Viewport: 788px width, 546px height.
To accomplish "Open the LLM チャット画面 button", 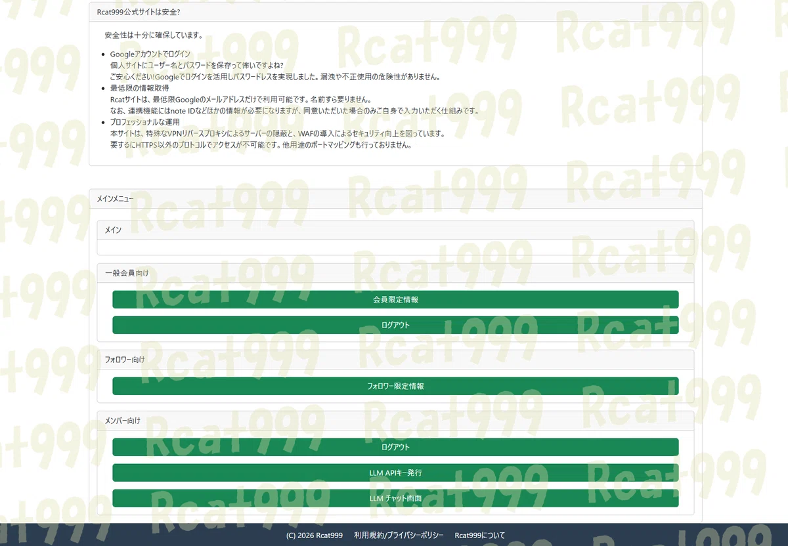I will pos(395,498).
